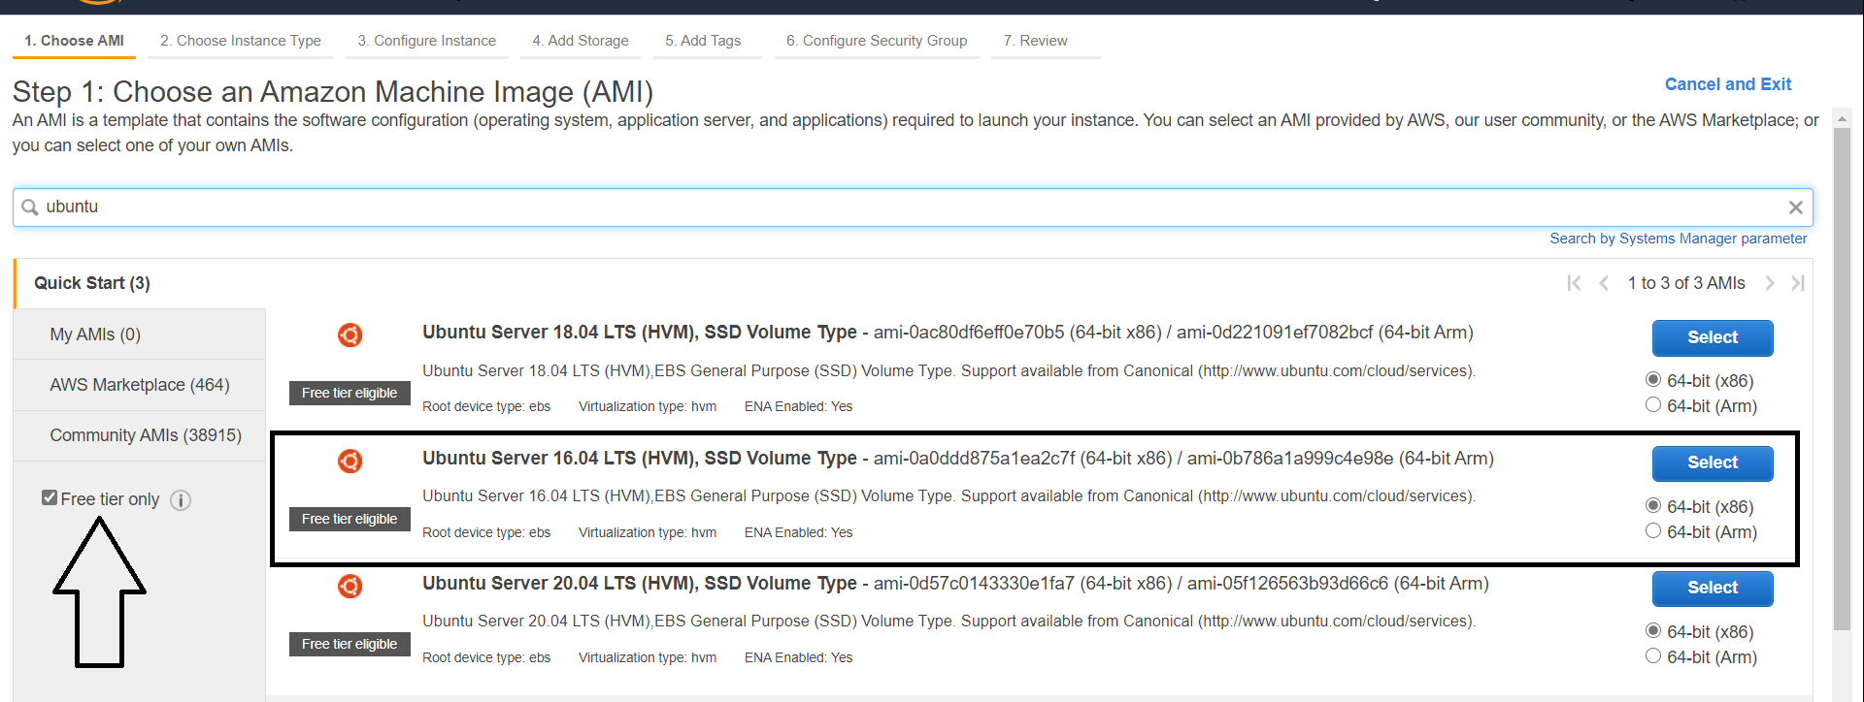Click Cancel and Exit link
The width and height of the screenshot is (1864, 702).
click(x=1728, y=84)
